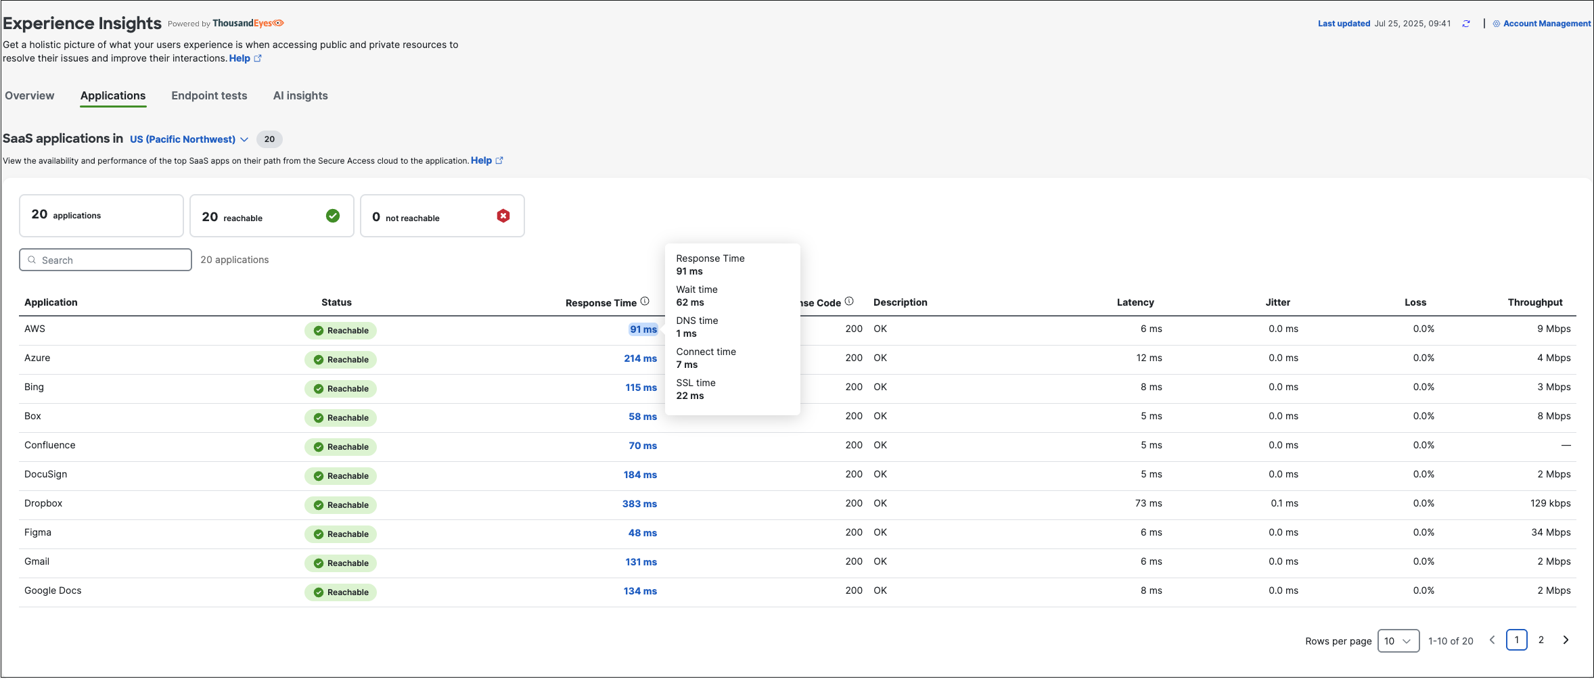Switch to the Overview tab

pos(30,96)
